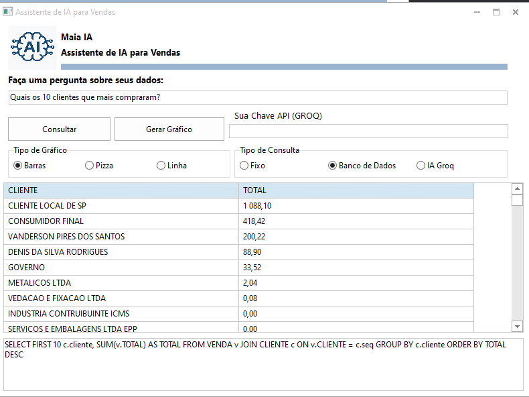Focus the question input field
Screen dimensions: 529x397
coord(258,97)
